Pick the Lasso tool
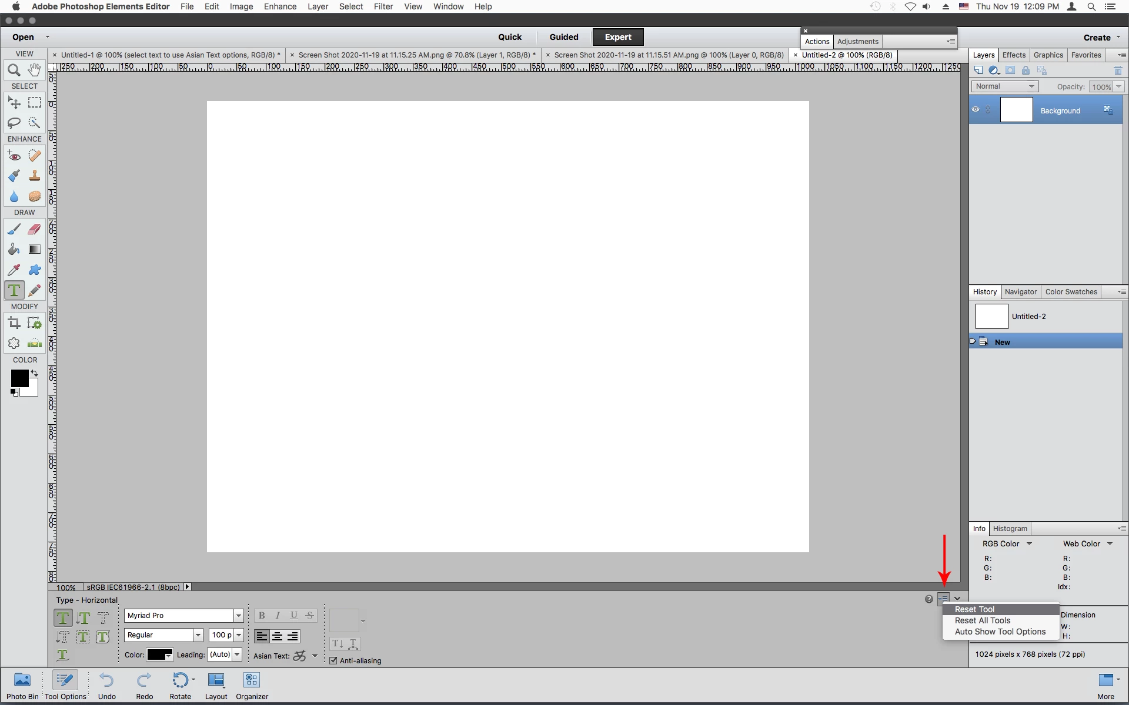1129x705 pixels. (14, 123)
